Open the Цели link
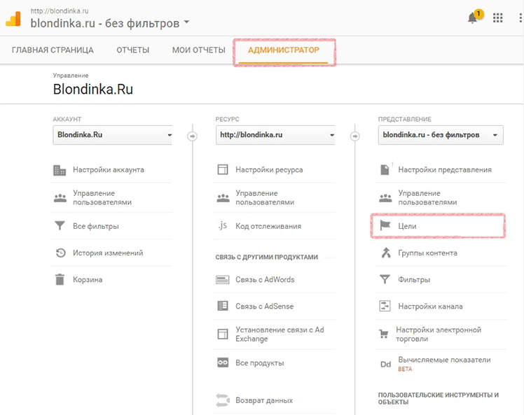524x415 pixels. (x=407, y=226)
